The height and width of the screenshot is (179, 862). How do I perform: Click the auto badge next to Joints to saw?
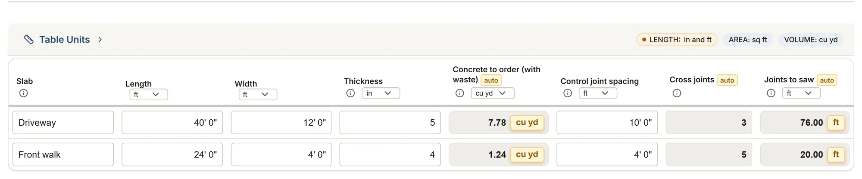tap(827, 80)
